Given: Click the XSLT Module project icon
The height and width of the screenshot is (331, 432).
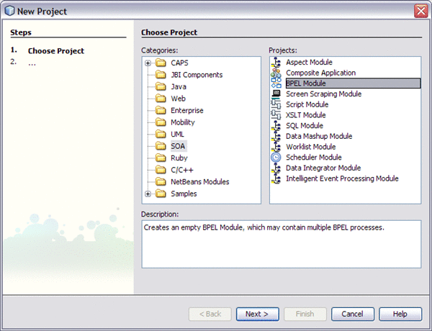Looking at the screenshot, I should pyautogui.click(x=276, y=115).
